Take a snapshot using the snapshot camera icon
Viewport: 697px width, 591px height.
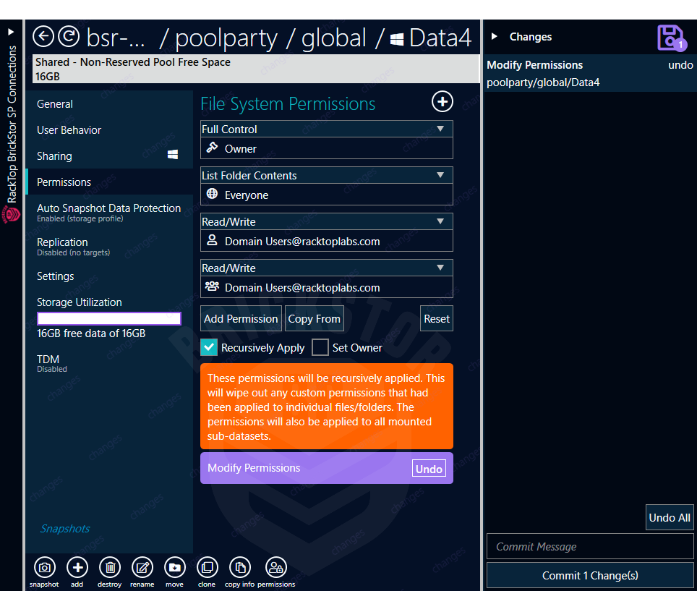44,569
